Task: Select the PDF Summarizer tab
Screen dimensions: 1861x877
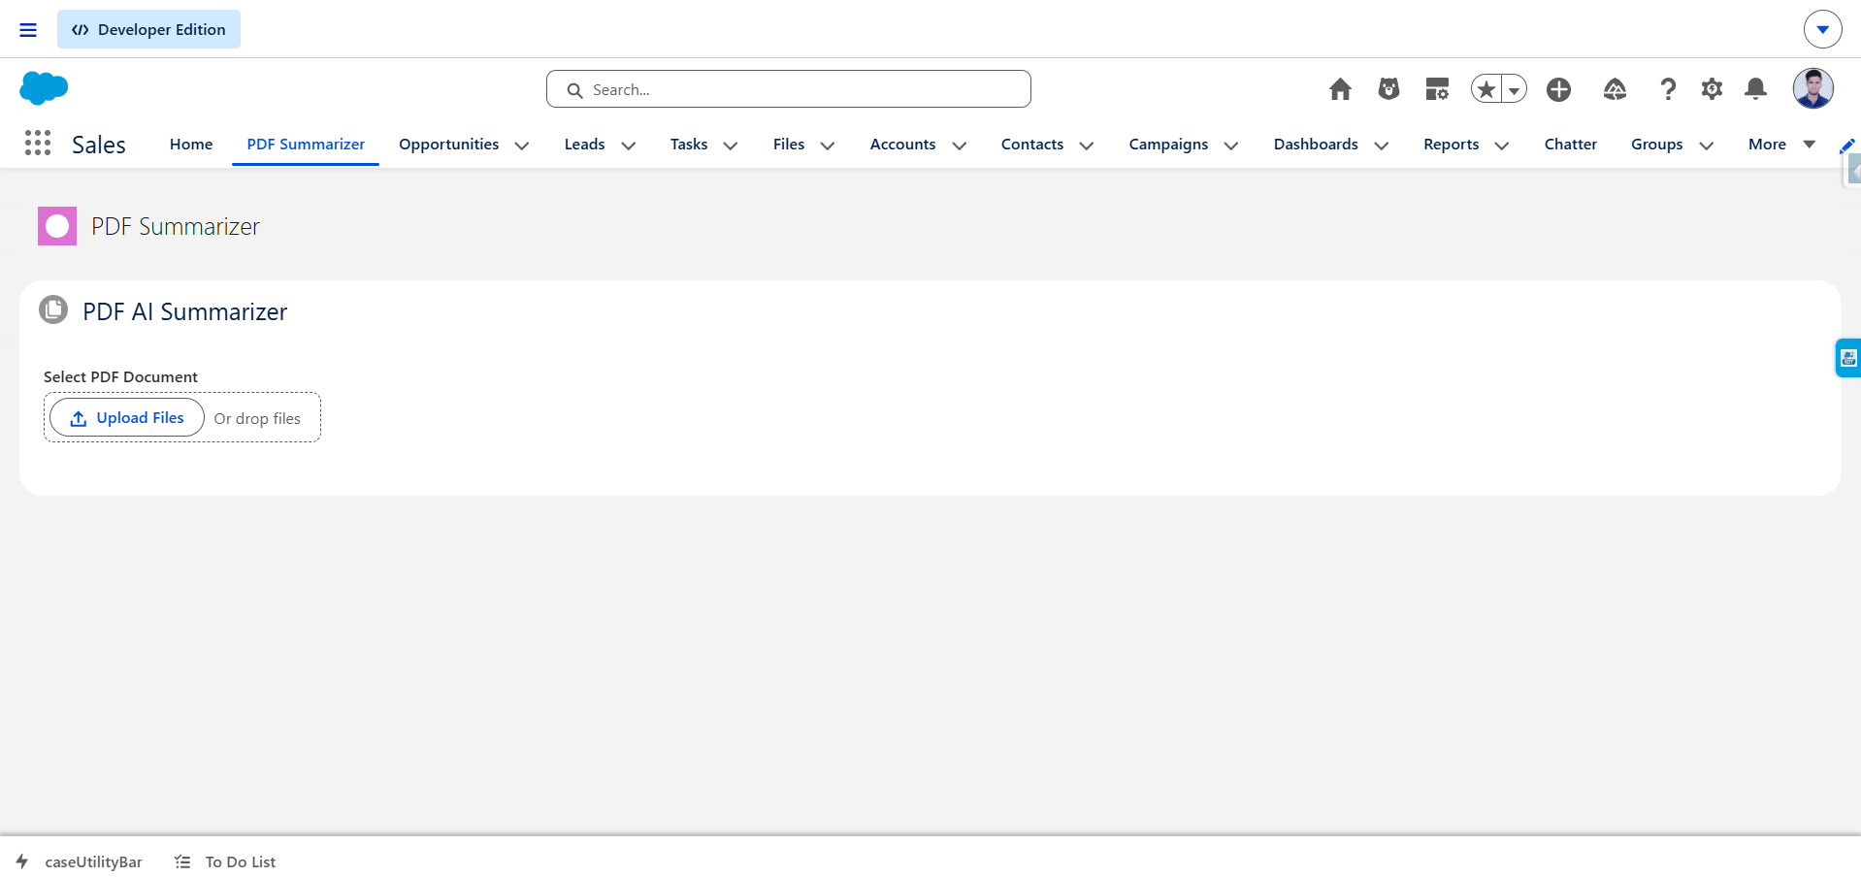Action: (x=306, y=145)
